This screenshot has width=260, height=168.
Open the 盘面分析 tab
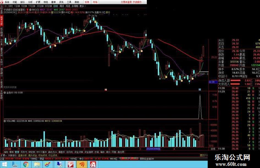coord(22,155)
